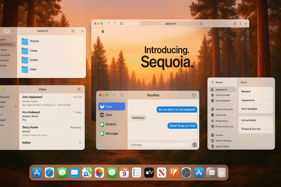This screenshot has width=281, height=187.
Task: Select System Reset in the settings sidebar
Action: tap(223, 146)
